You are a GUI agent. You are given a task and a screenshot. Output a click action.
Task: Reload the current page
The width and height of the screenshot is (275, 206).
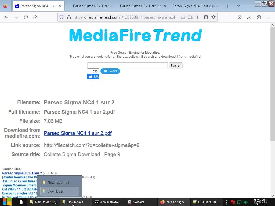pyautogui.click(x=26, y=17)
